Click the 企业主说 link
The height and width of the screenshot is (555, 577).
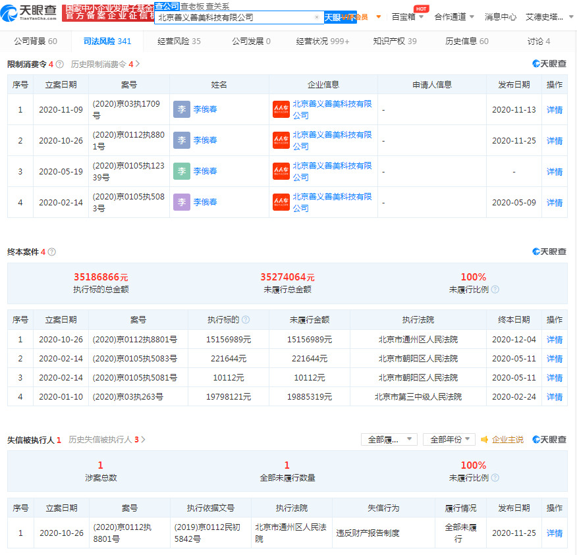507,440
